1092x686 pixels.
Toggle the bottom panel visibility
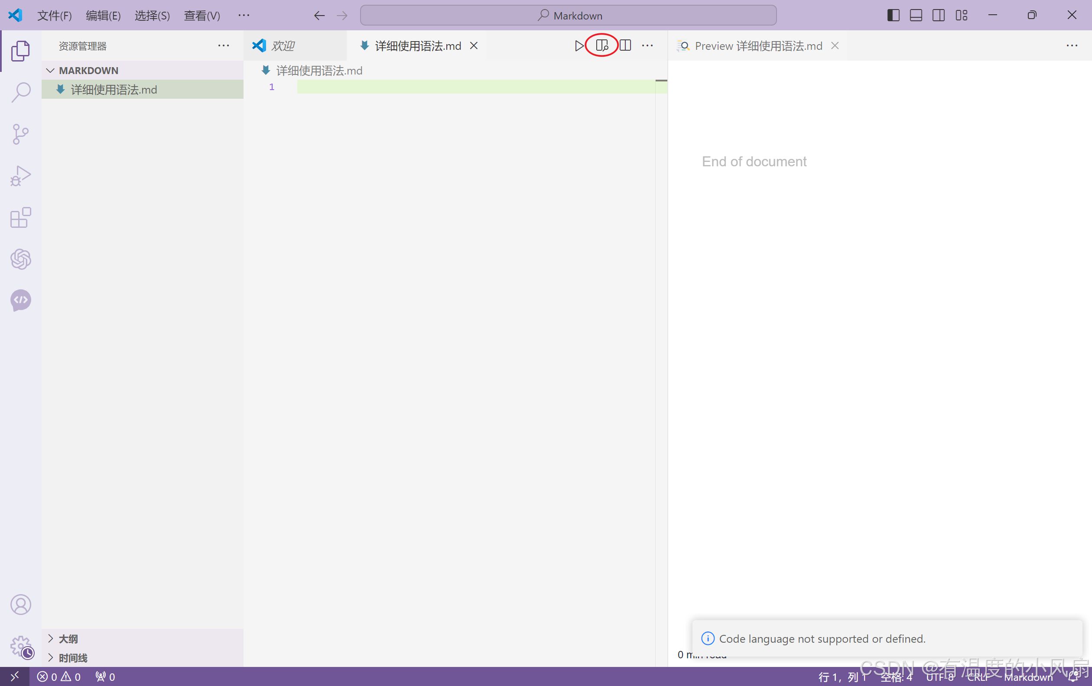pyautogui.click(x=916, y=16)
